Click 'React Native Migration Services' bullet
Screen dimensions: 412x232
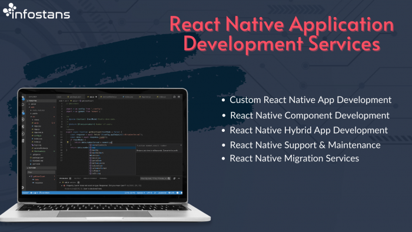coord(294,158)
